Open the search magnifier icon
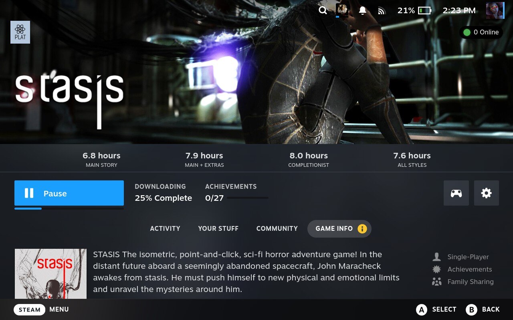Image resolution: width=513 pixels, height=320 pixels. click(323, 10)
